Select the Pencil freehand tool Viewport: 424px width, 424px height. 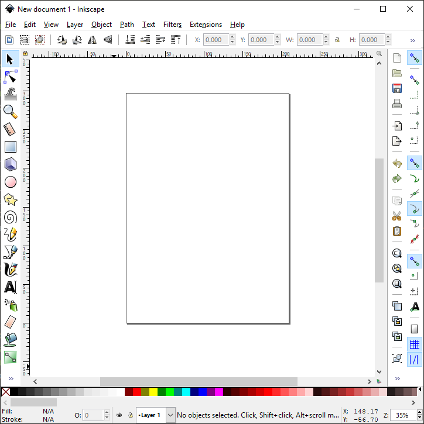(x=11, y=235)
